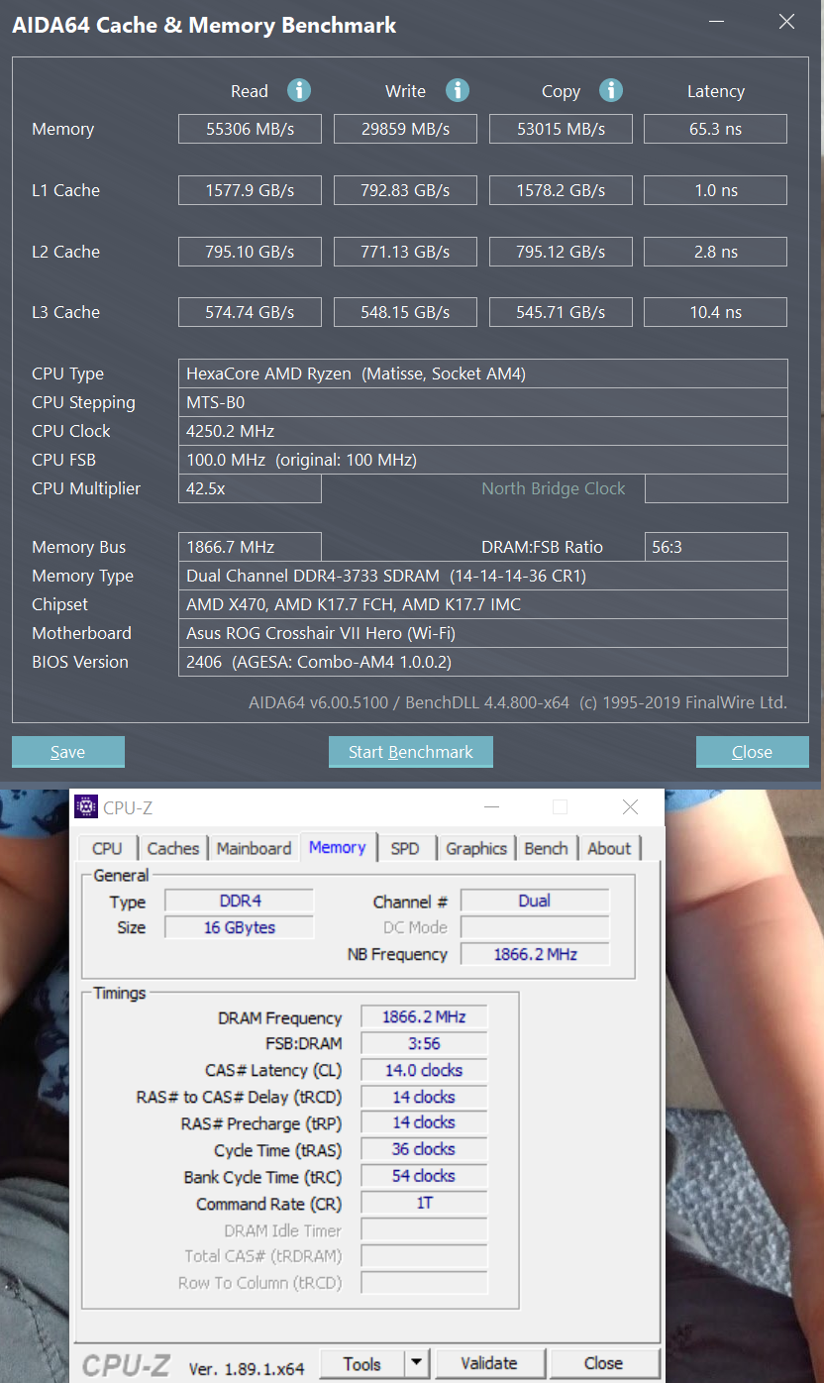Open the Graphics tab
The width and height of the screenshot is (824, 1383).
[476, 848]
